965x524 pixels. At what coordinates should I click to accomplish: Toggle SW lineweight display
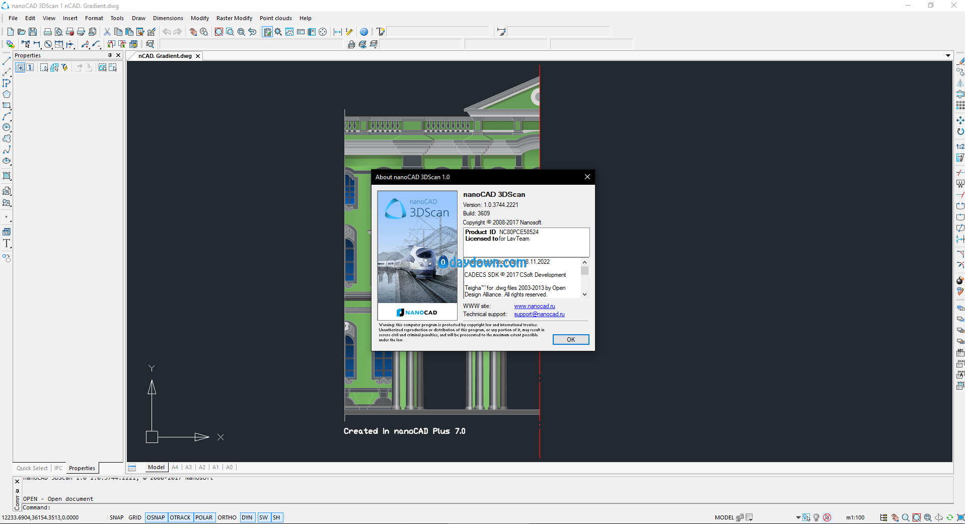pyautogui.click(x=264, y=517)
